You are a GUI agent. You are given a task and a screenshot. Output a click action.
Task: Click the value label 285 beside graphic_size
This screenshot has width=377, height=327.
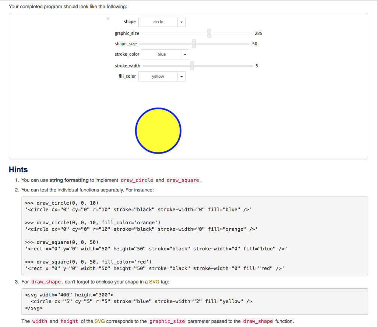(x=258, y=33)
